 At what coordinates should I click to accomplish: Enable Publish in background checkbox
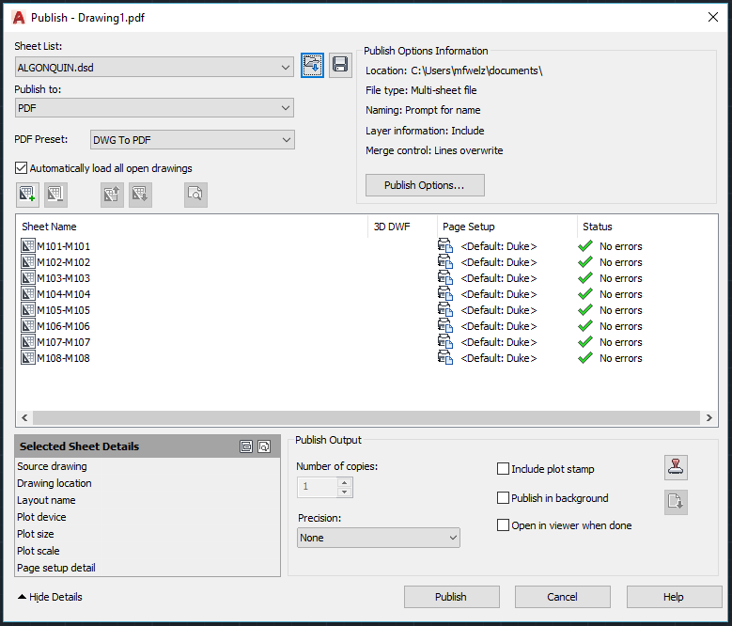(503, 498)
